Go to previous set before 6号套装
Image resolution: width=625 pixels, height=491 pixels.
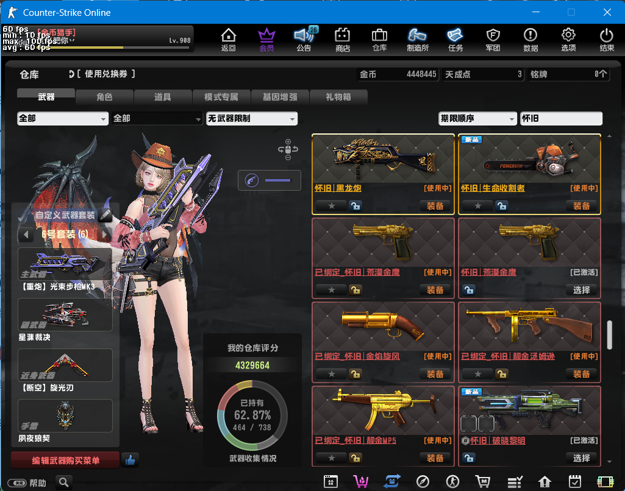tap(26, 234)
